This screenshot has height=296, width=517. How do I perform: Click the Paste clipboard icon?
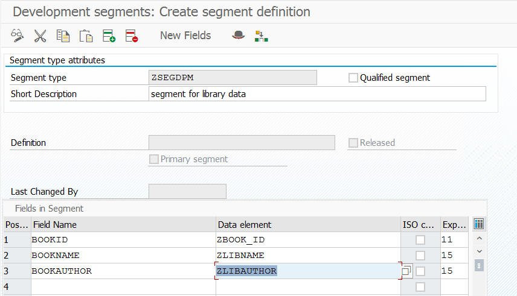tap(86, 36)
